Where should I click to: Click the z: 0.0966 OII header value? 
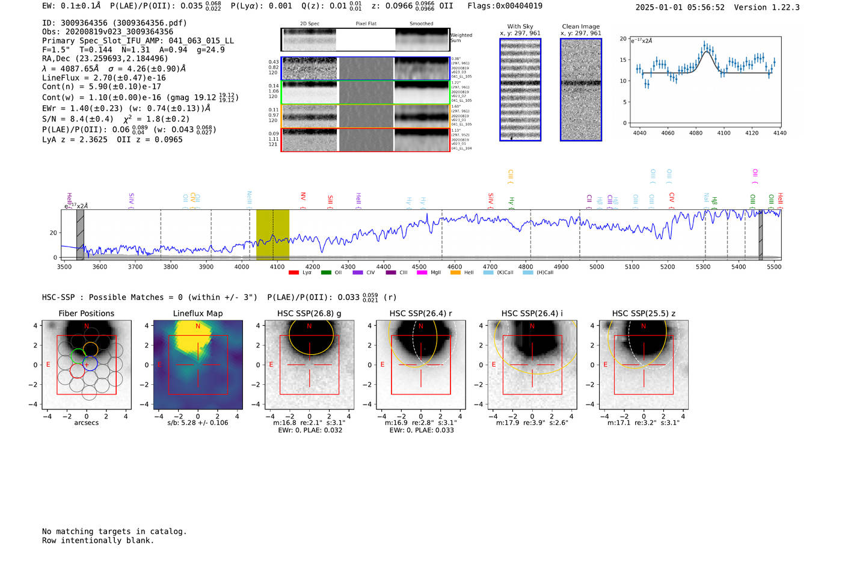413,6
